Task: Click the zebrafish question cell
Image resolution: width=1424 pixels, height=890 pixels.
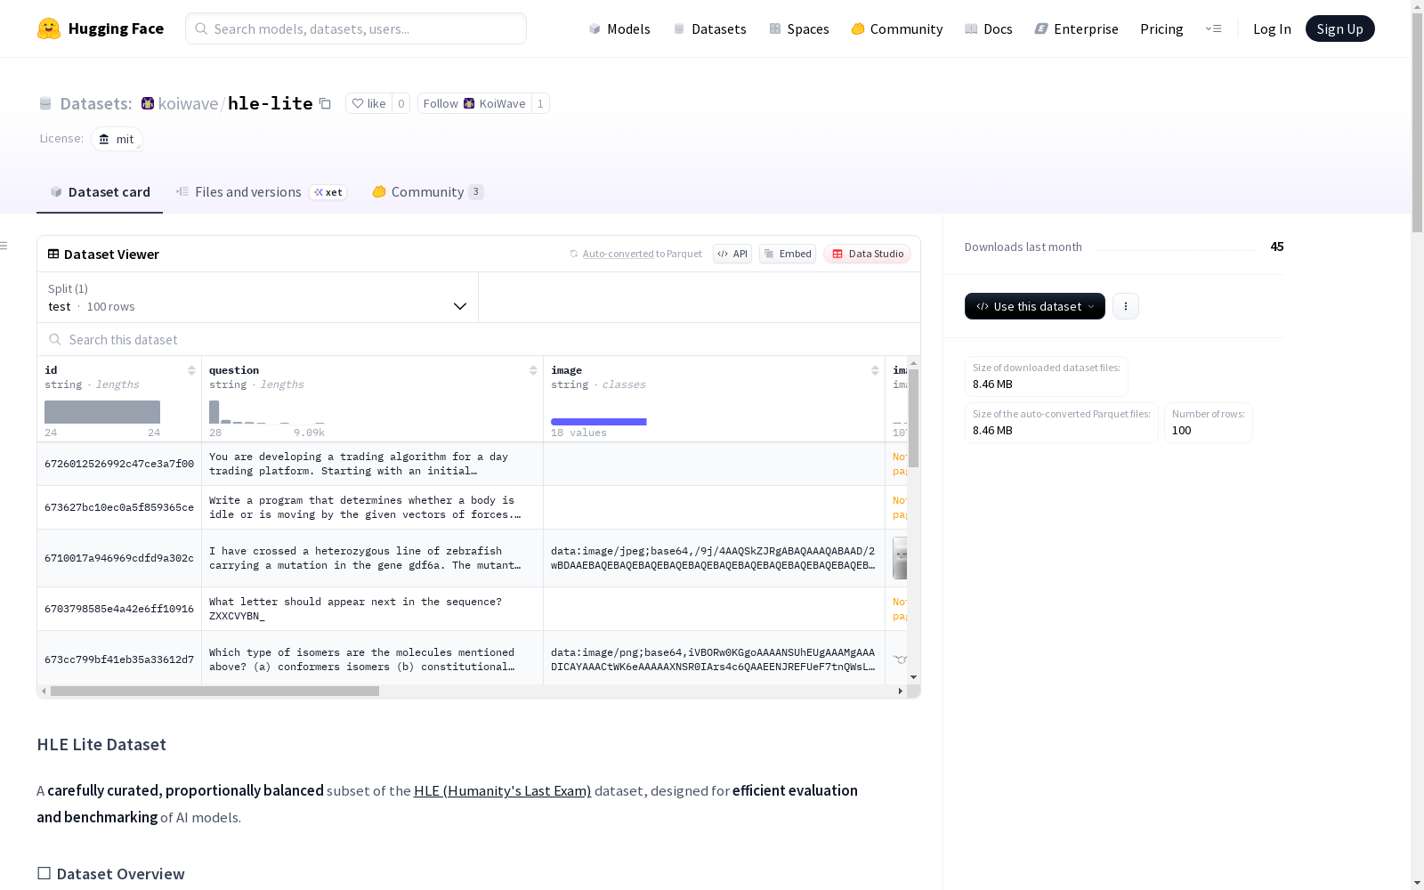Action: point(372,558)
